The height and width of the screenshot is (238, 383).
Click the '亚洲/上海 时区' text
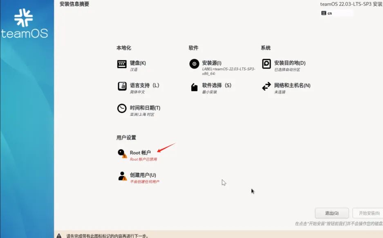pos(142,115)
